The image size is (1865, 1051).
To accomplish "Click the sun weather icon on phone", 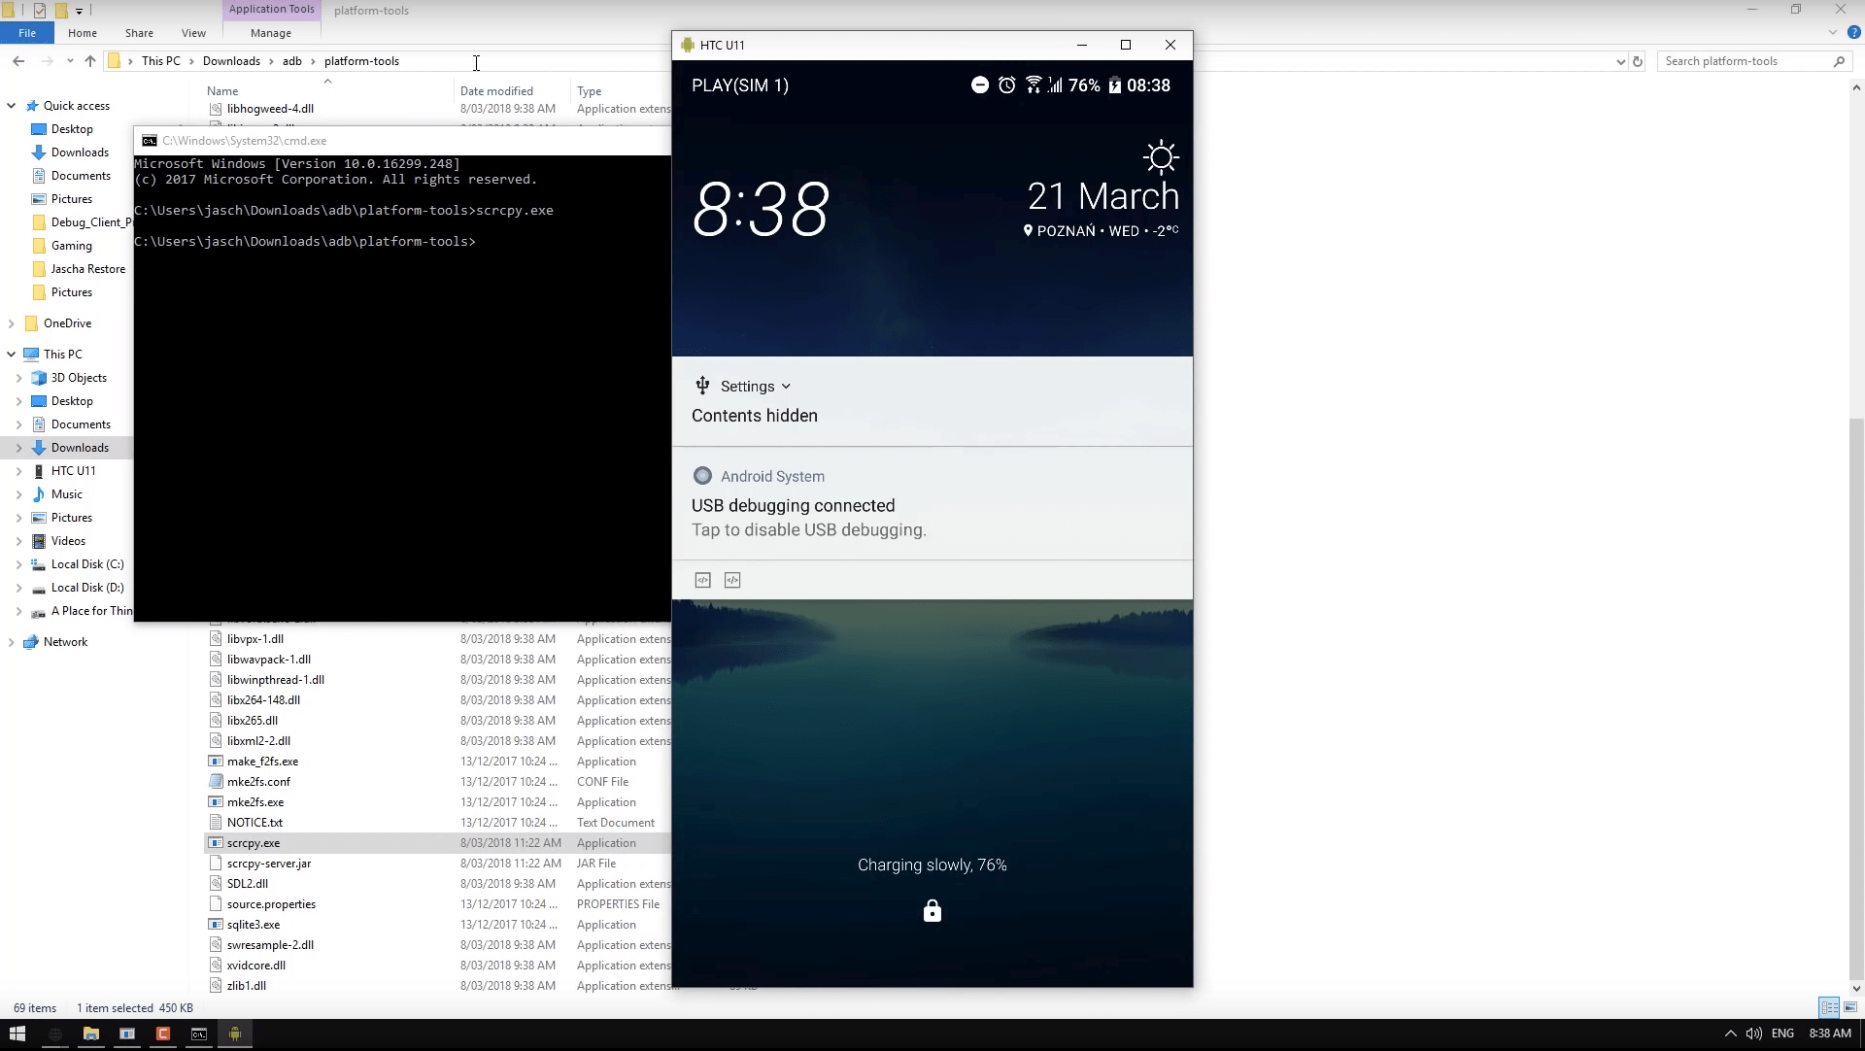I will (1160, 157).
